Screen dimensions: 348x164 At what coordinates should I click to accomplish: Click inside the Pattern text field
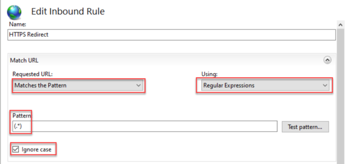(145, 127)
